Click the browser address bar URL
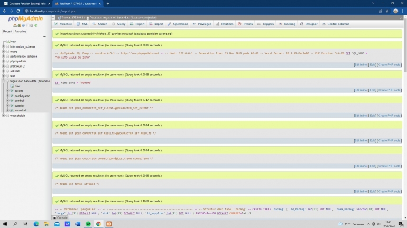The width and height of the screenshot is (407, 228). (x=53, y=11)
